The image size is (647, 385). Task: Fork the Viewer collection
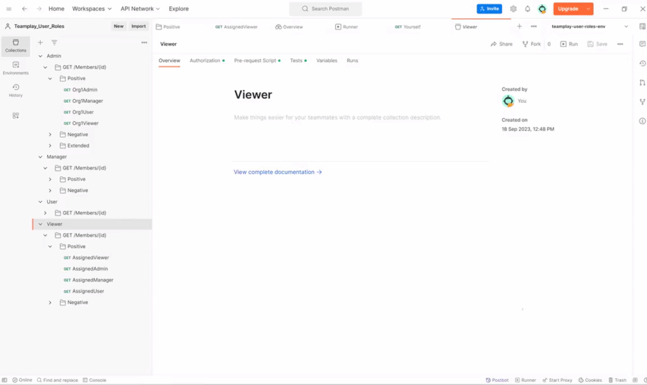tap(531, 44)
